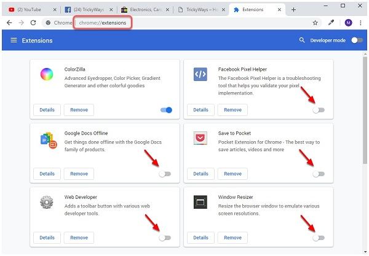Click the Google Docs Offline icon
Image resolution: width=369 pixels, height=256 pixels.
(49, 140)
